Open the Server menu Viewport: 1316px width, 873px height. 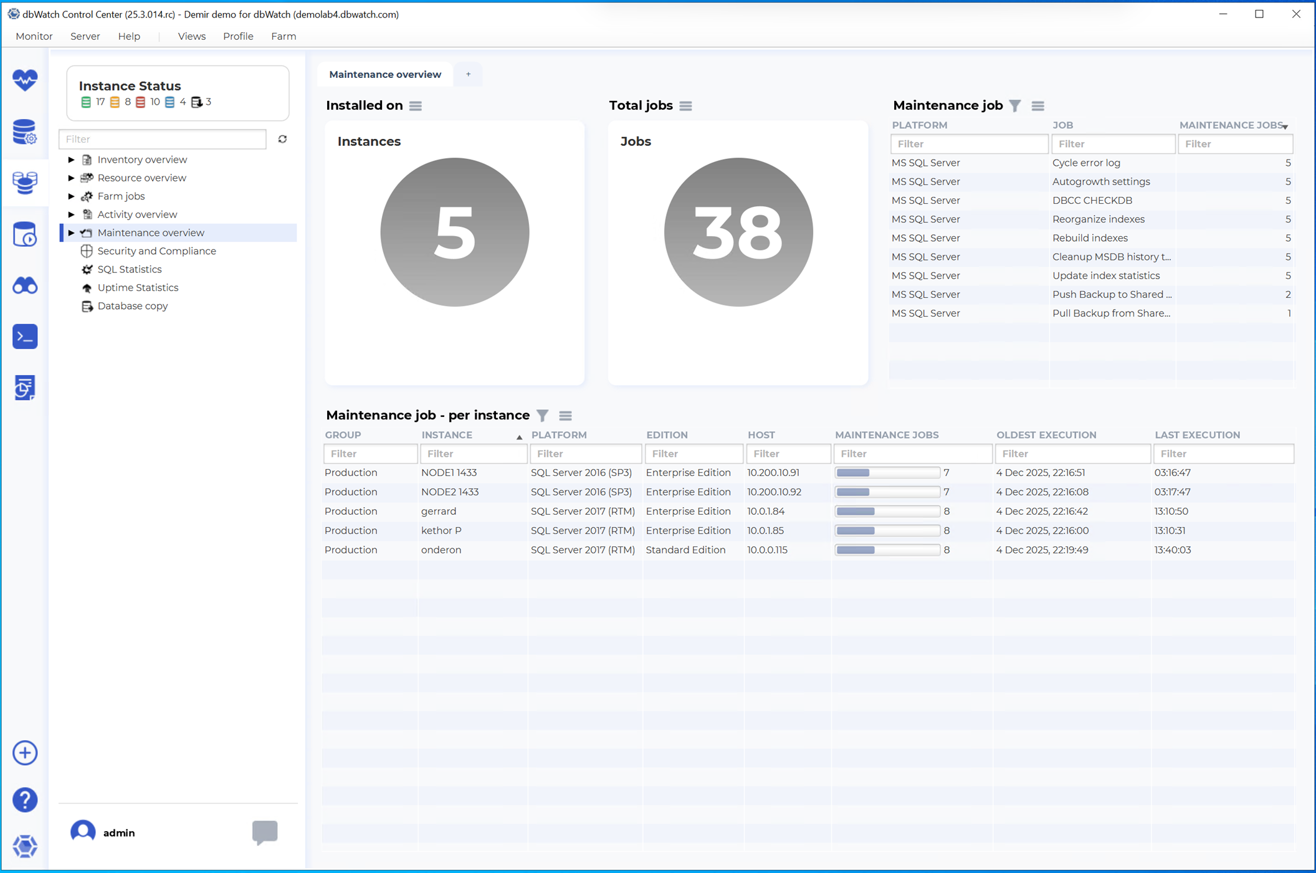click(x=85, y=36)
